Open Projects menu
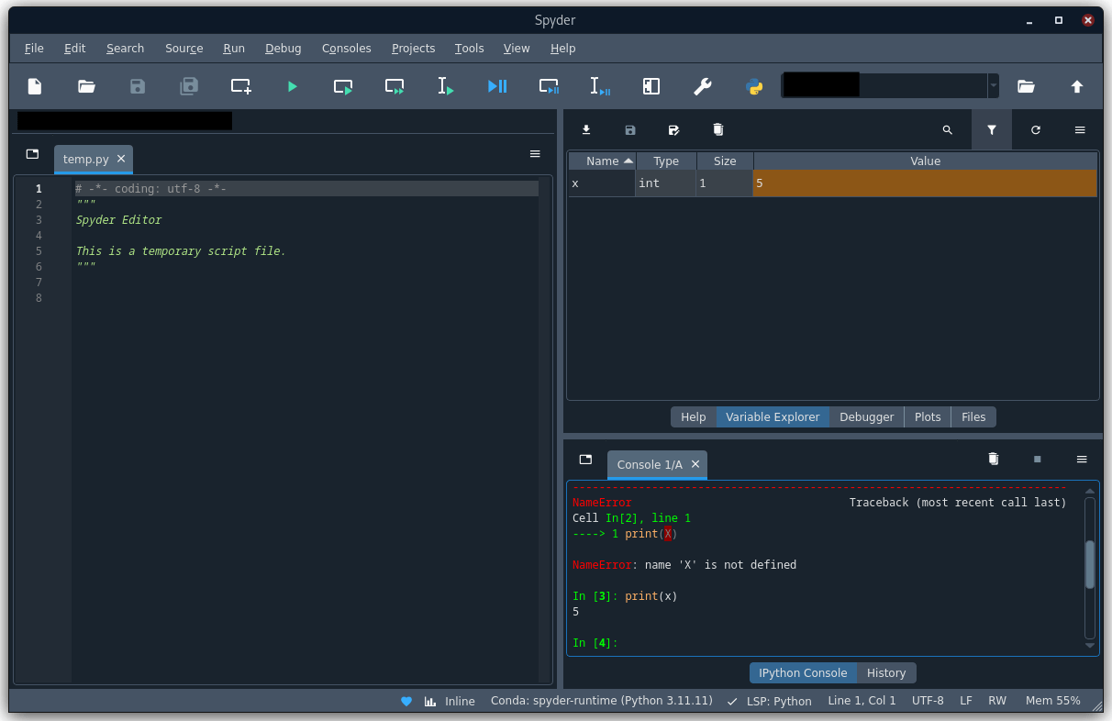Screen dimensions: 1112x721 414,48
